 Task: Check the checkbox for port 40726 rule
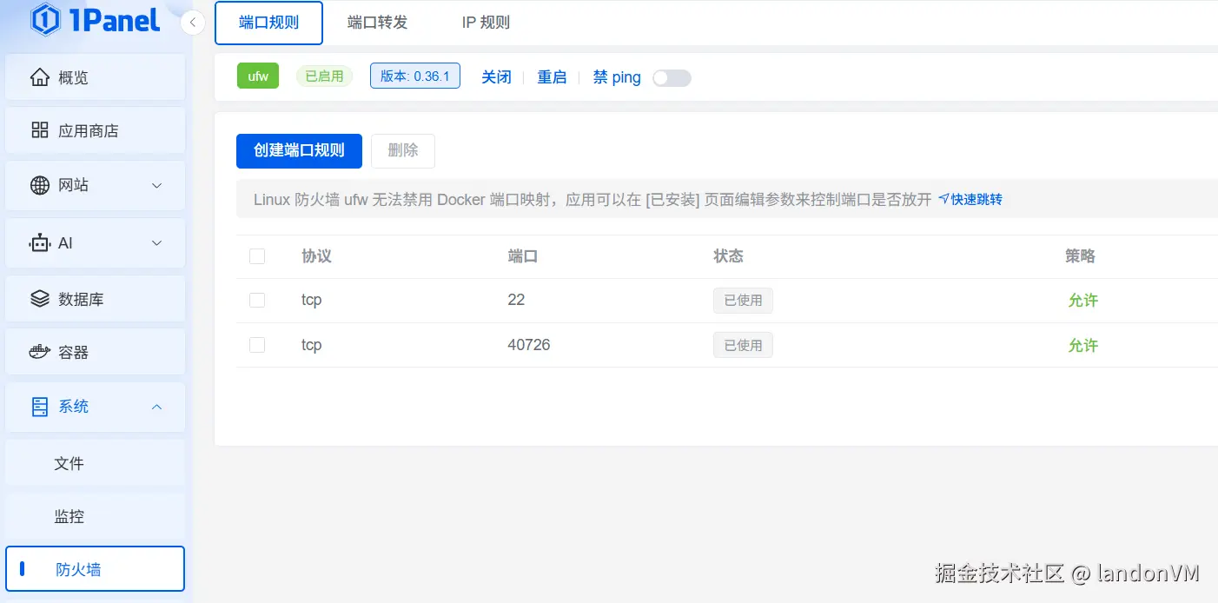coord(257,344)
